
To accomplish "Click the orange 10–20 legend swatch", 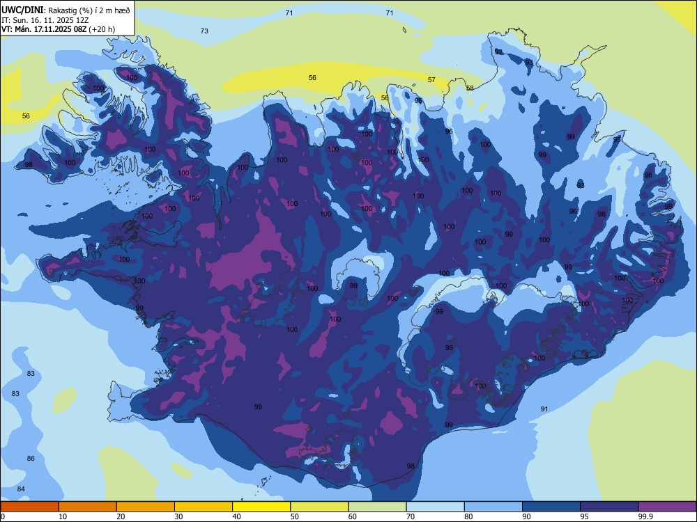I will (88, 507).
